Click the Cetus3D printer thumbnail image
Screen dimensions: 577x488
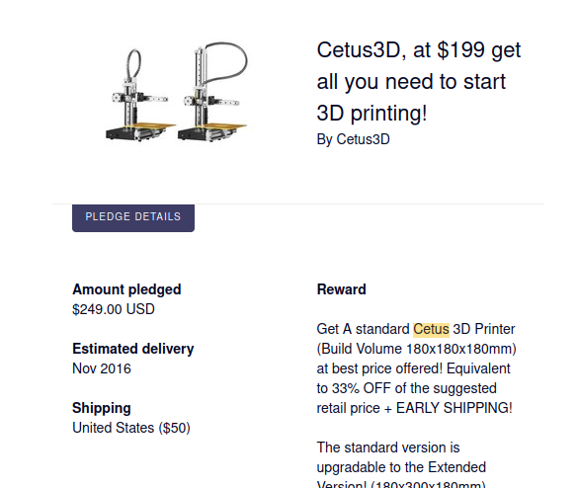(x=176, y=92)
